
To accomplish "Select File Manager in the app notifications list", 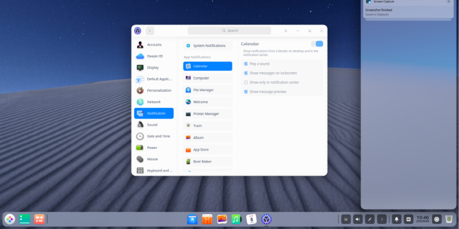I will (203, 90).
